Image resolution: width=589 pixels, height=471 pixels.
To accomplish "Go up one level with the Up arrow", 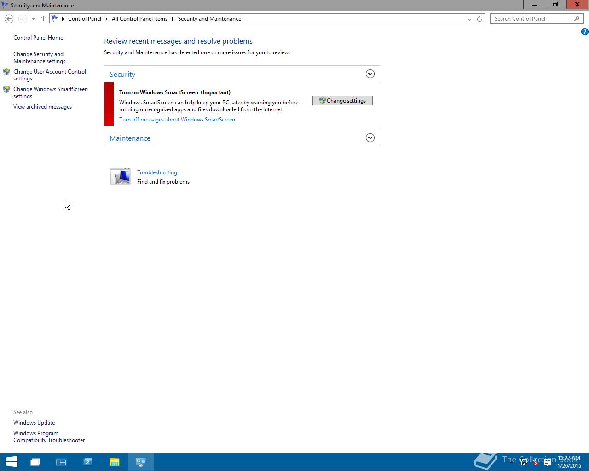I will (43, 19).
